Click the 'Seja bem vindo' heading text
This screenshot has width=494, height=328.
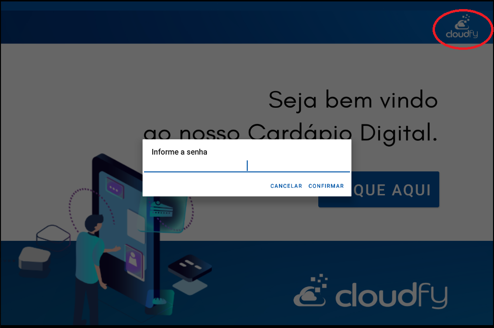point(353,101)
